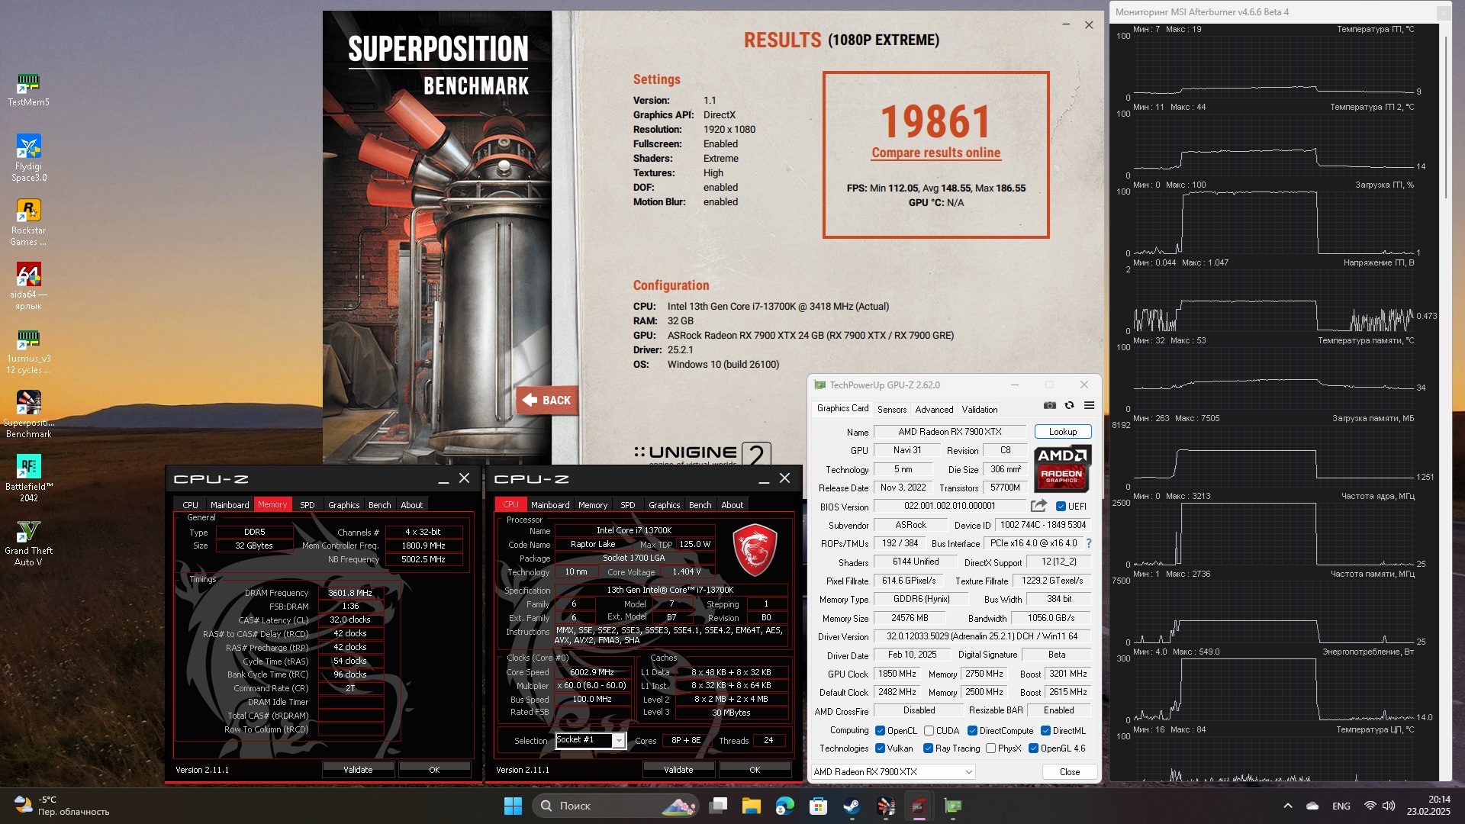The height and width of the screenshot is (824, 1465).
Task: Click OK in right CPU-Z window
Action: (x=755, y=770)
